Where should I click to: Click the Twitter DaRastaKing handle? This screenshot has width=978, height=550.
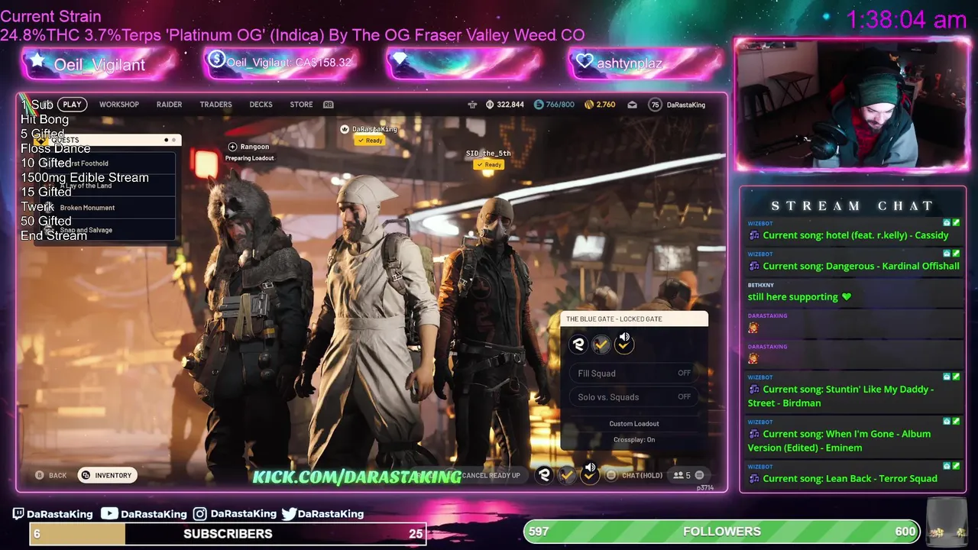(x=322, y=514)
